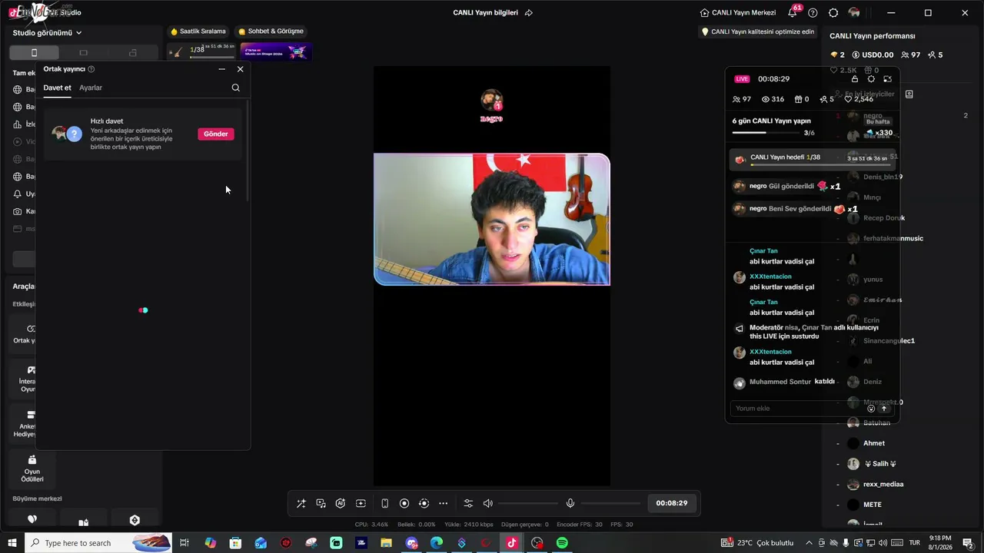Image resolution: width=984 pixels, height=553 pixels.
Task: Open the profile avatar menu
Action: [854, 12]
